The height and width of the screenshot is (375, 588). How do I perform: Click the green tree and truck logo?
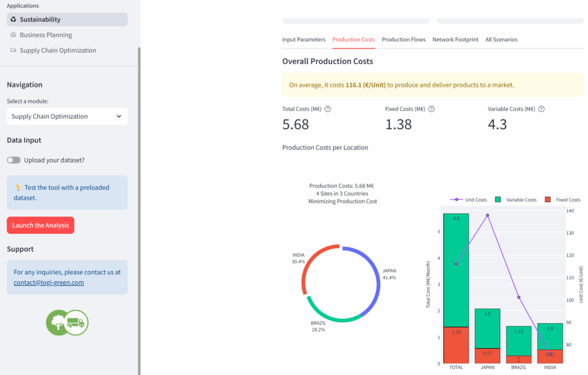[67, 322]
